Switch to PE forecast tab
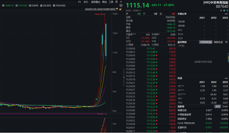The image size is (229, 133). tap(226, 42)
